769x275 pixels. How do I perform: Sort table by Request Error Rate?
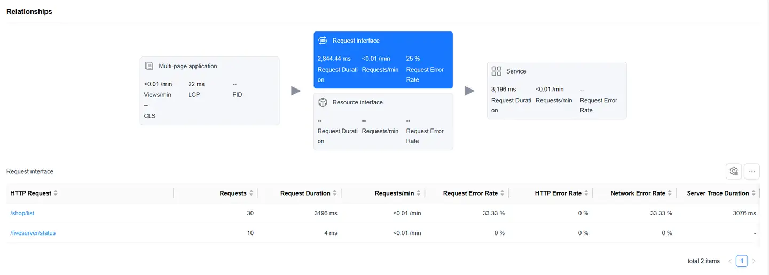[503, 193]
